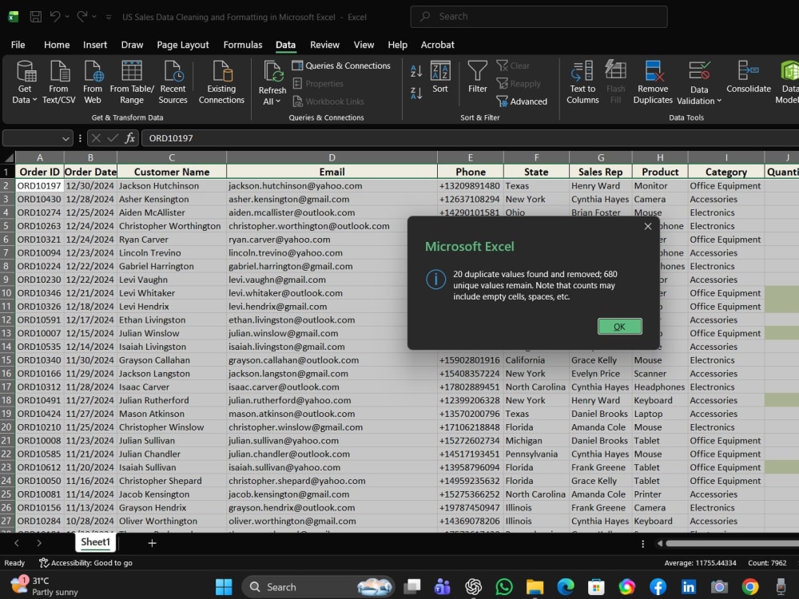Click the Sales Rep header cell

click(600, 172)
